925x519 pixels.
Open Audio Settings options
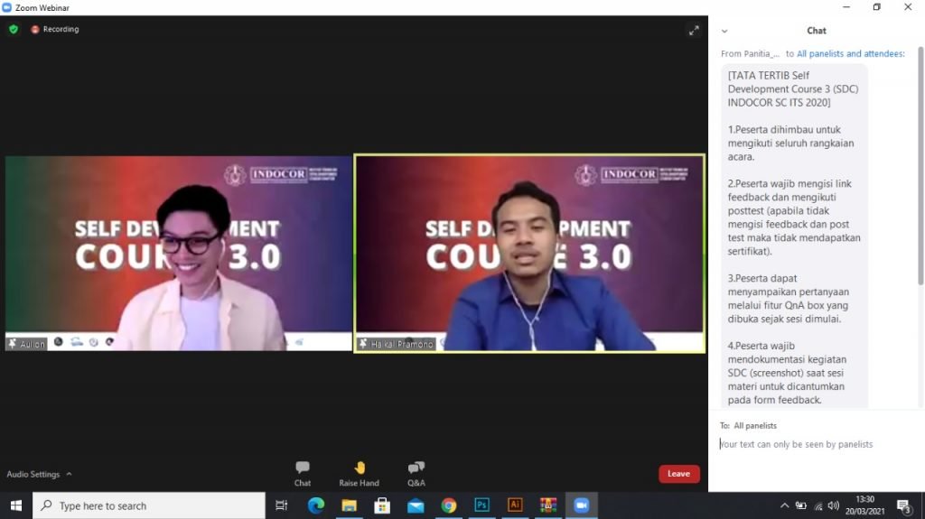pos(39,474)
